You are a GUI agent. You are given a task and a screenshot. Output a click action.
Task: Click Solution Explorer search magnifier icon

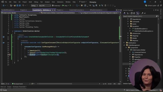[157, 16]
